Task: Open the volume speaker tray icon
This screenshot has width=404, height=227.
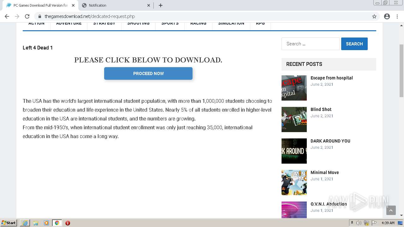Action: point(359,223)
